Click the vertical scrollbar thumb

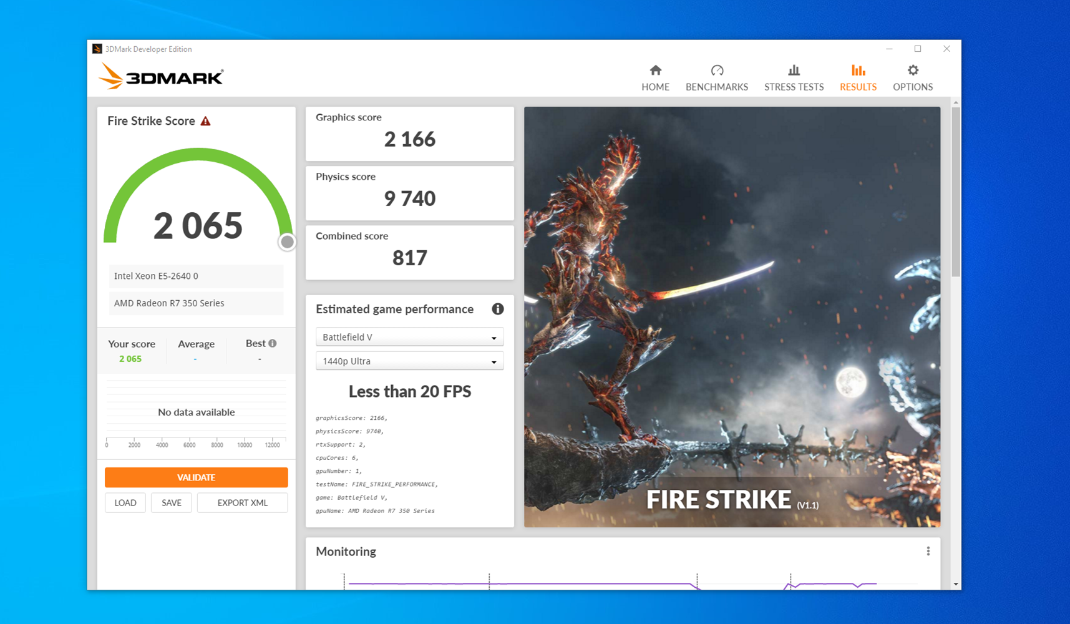[x=955, y=192]
